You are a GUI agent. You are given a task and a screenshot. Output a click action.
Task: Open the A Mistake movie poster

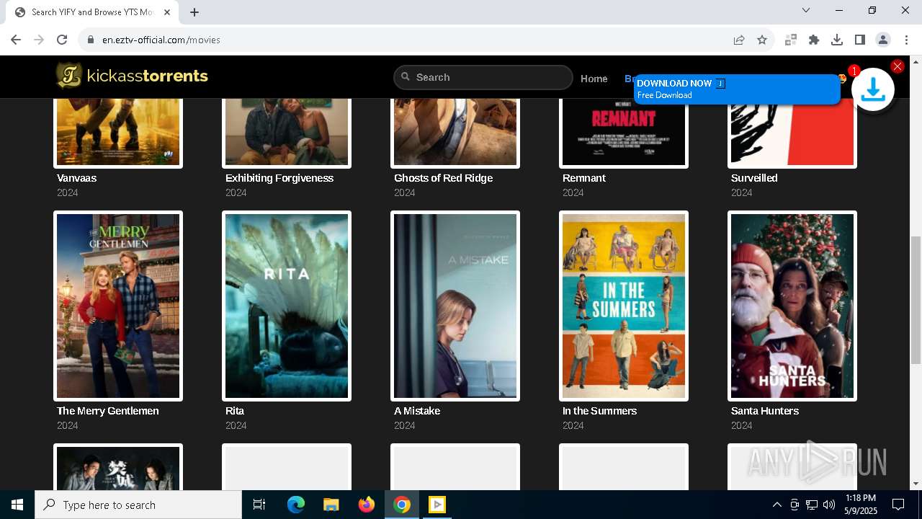click(455, 306)
